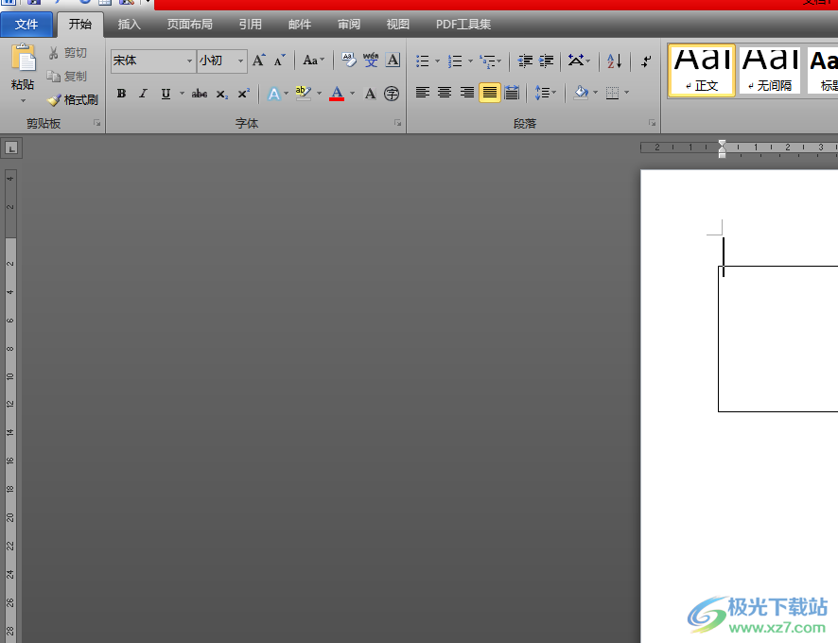Apply borders with the borders icon

[x=613, y=94]
